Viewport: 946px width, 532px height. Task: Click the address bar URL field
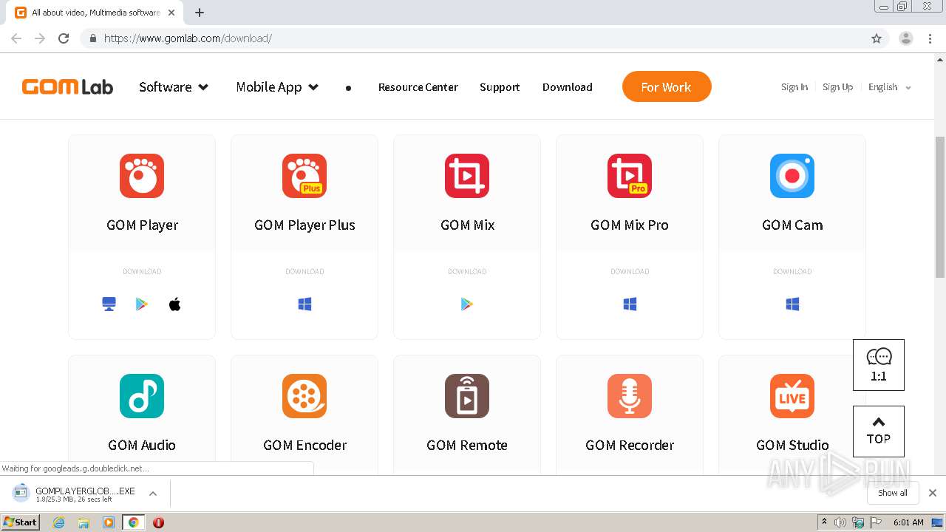pyautogui.click(x=473, y=38)
